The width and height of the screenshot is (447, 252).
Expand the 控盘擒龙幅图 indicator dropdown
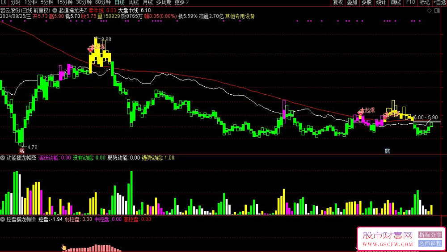click(x=3, y=219)
